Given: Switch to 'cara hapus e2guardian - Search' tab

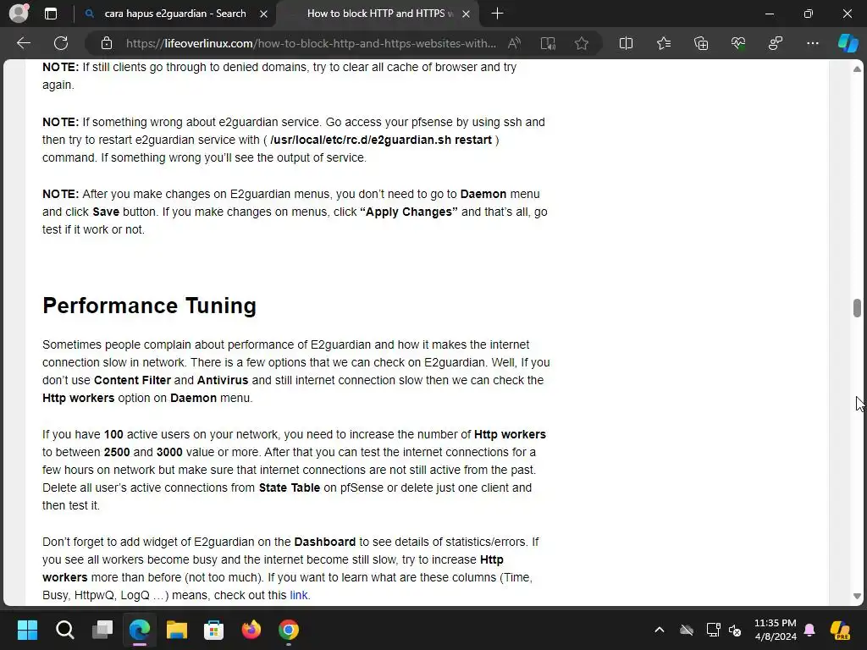Looking at the screenshot, I should pyautogui.click(x=174, y=14).
